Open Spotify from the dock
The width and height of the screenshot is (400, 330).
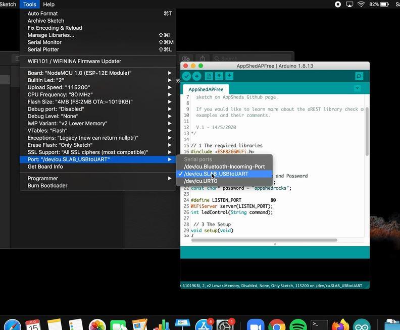point(298,324)
